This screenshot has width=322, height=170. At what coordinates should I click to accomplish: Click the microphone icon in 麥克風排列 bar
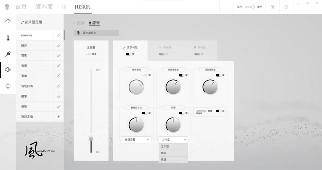pyautogui.click(x=78, y=33)
